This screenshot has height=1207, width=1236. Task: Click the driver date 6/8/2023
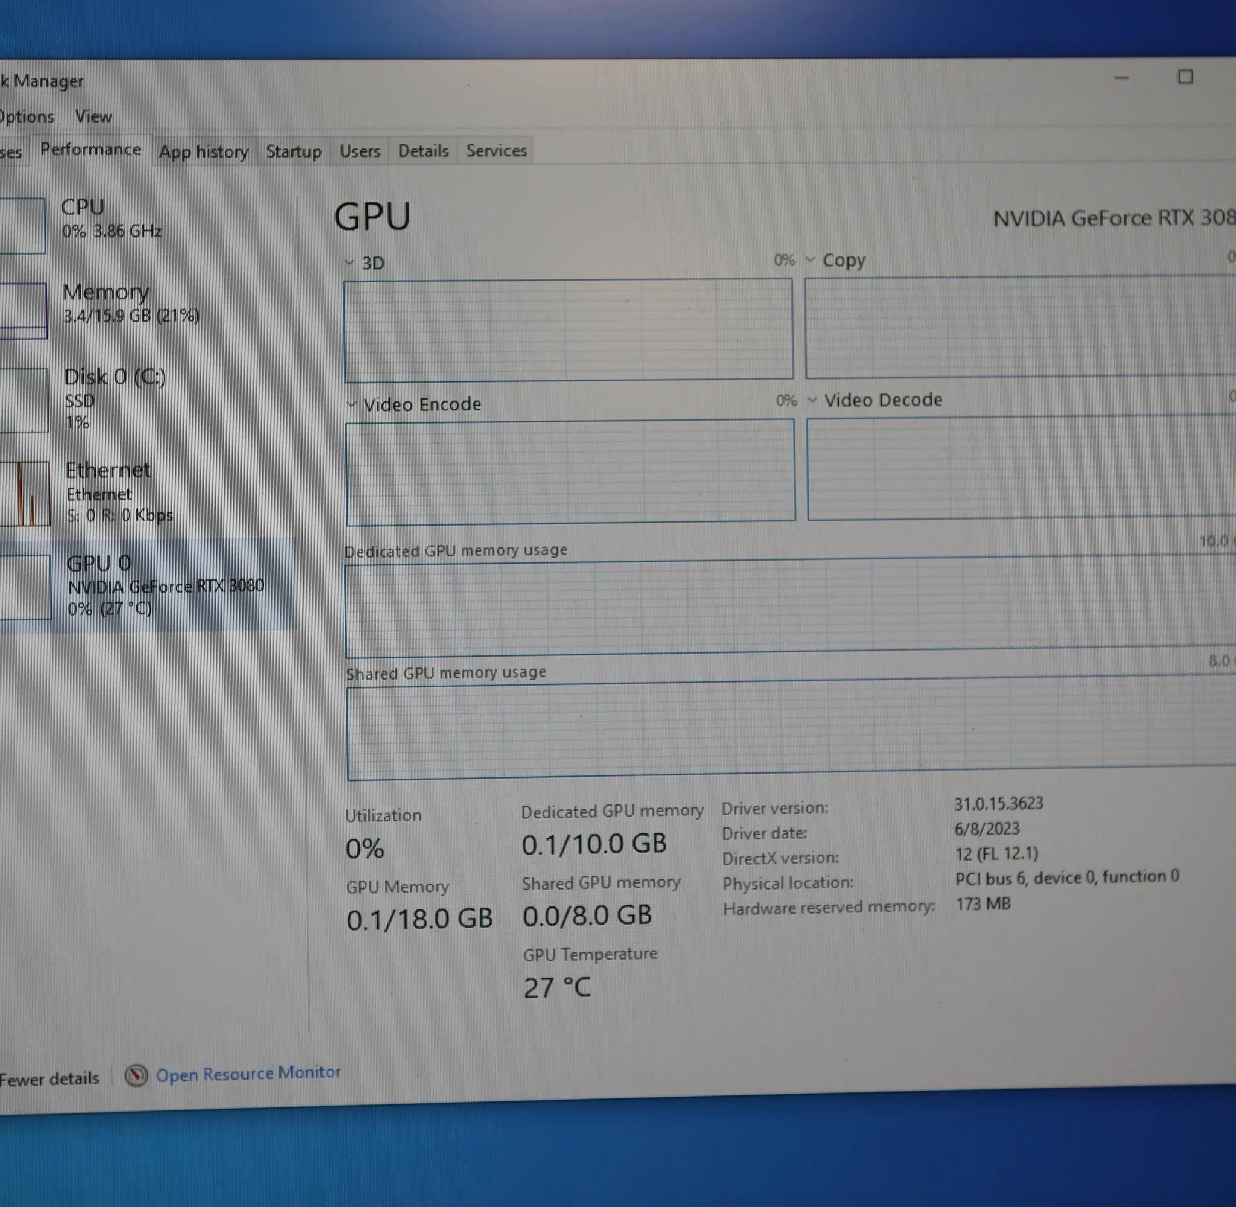987,829
